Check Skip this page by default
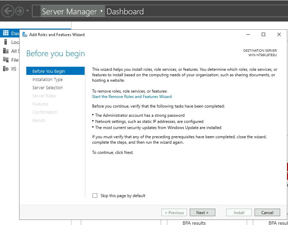This screenshot has height=225, width=288. [x=95, y=195]
